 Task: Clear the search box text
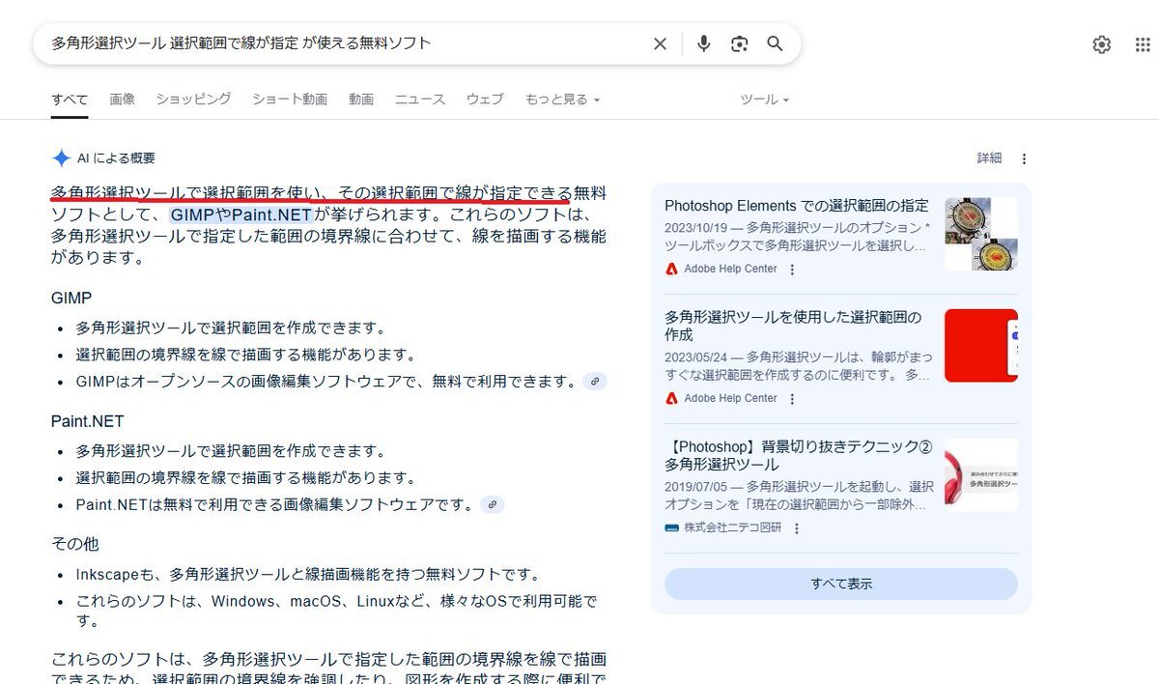[660, 43]
